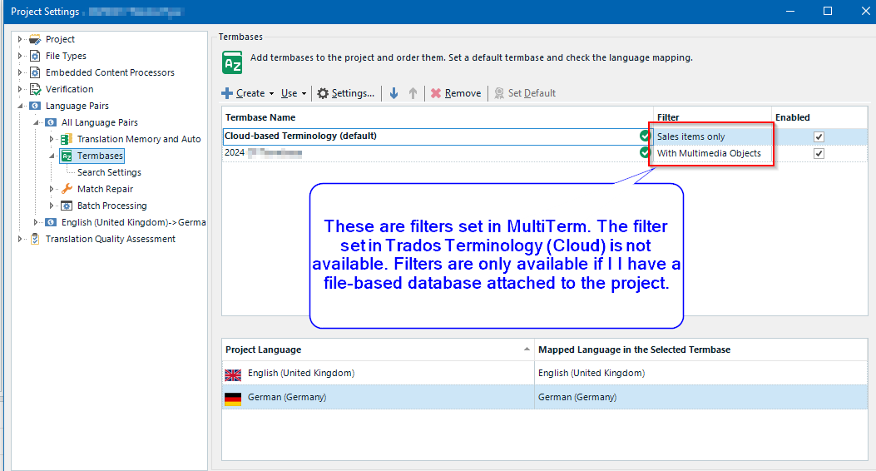This screenshot has height=471, width=876.
Task: Click the Batch Processing icon
Action: coord(67,206)
